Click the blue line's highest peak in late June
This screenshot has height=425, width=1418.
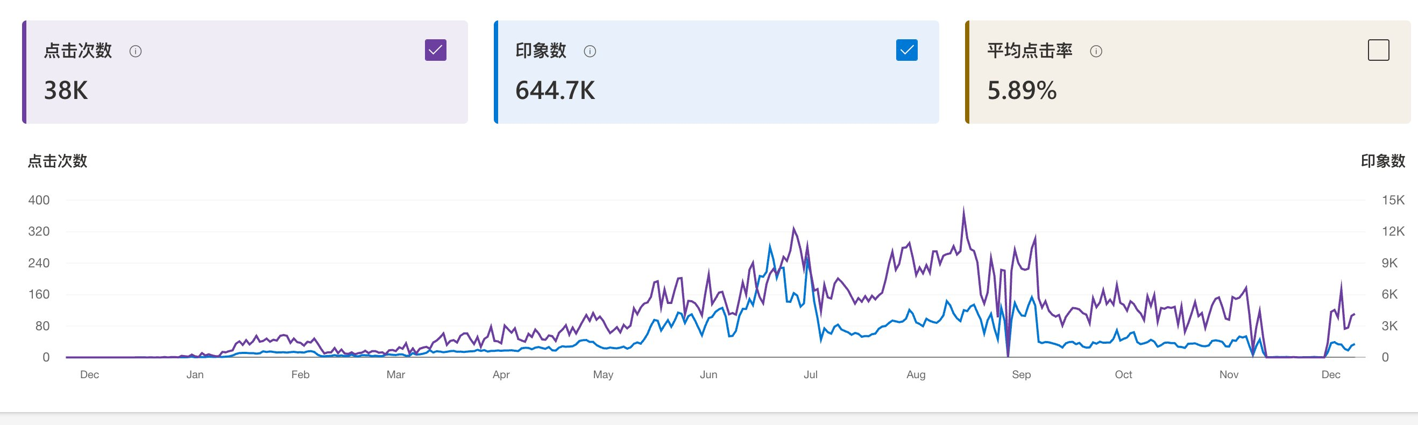click(x=770, y=245)
